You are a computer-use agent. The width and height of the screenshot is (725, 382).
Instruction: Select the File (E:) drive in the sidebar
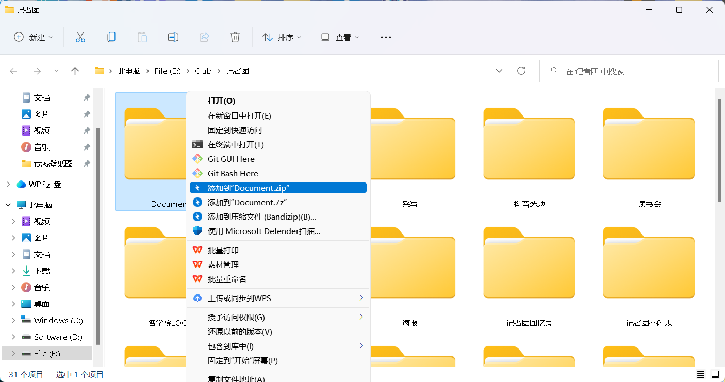pos(47,354)
